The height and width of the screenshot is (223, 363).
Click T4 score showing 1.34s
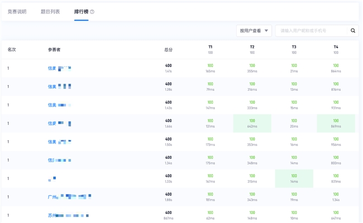(336, 197)
